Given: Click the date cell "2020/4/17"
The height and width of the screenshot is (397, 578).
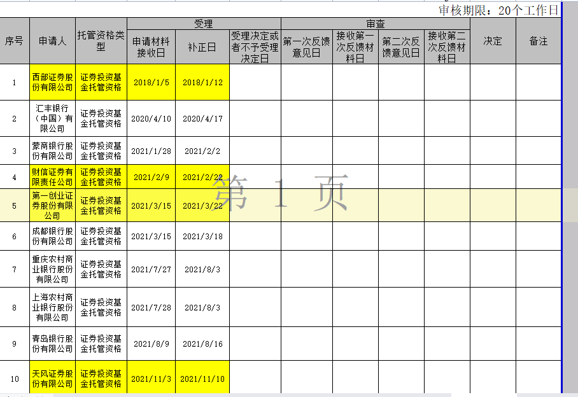Looking at the screenshot, I should [202, 118].
